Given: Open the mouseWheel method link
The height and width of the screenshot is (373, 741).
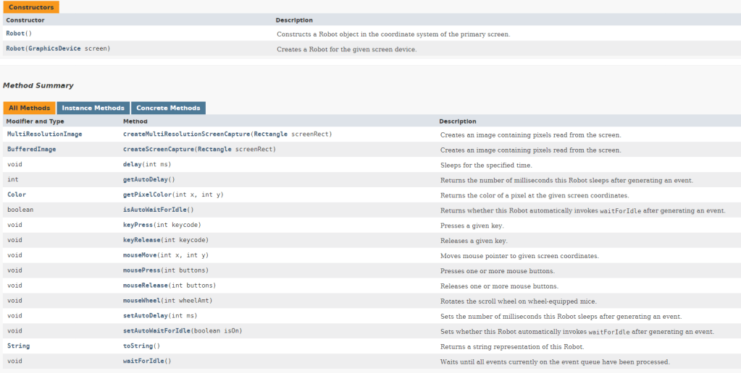Looking at the screenshot, I should coord(143,300).
